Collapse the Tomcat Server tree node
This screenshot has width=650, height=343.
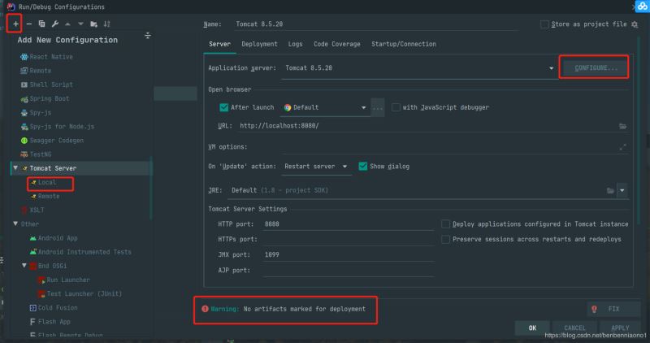point(15,168)
